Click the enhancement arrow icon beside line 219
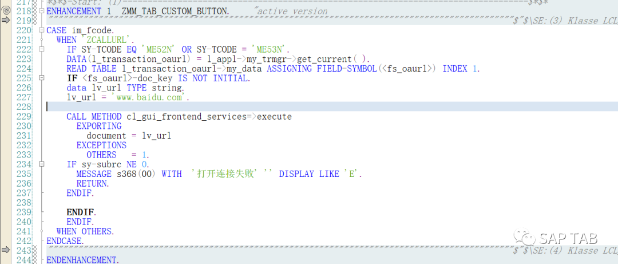Screen dimensions: 618x264 pyautogui.click(x=6, y=21)
